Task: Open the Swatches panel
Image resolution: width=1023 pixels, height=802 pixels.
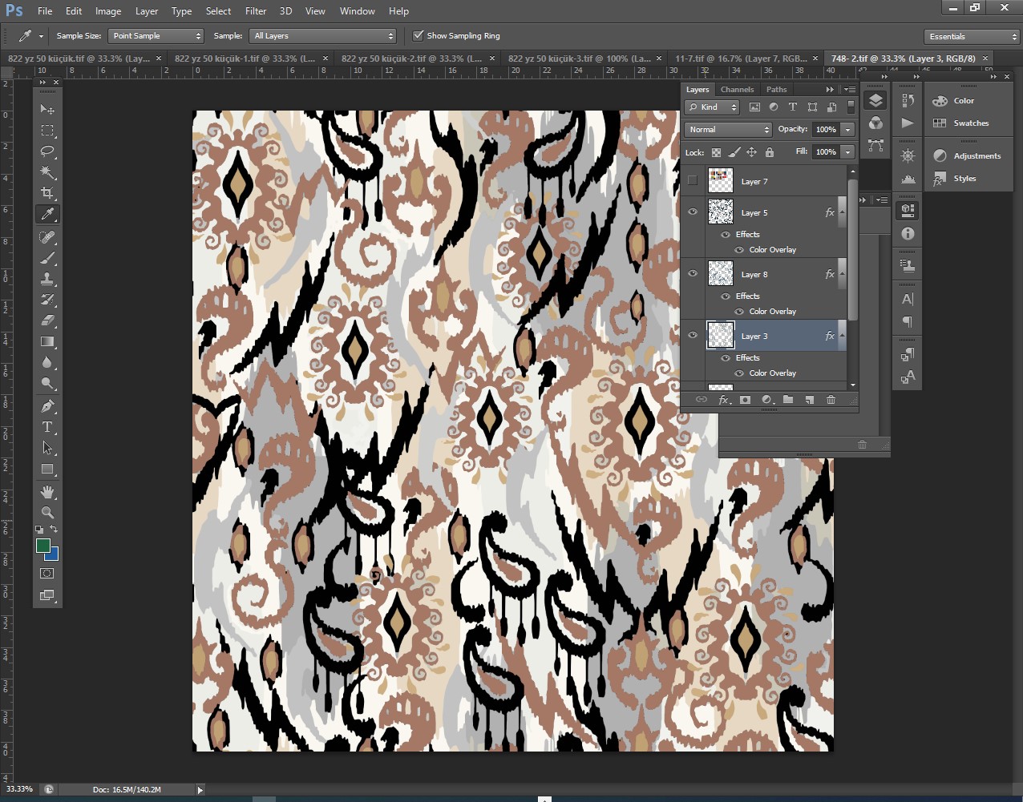Action: (x=970, y=123)
